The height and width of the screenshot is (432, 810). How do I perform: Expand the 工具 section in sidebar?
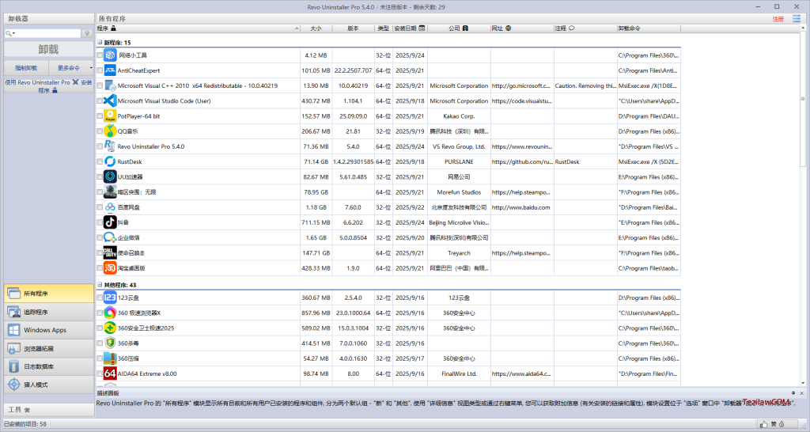coord(48,410)
